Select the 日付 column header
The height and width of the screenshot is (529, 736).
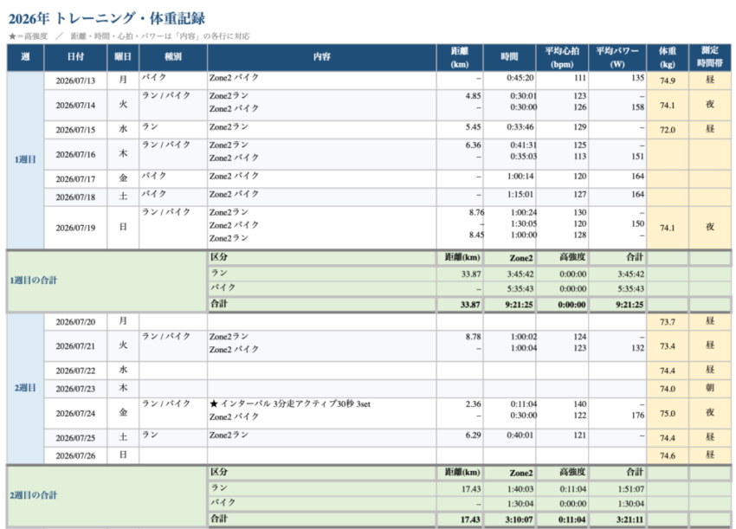[75, 57]
